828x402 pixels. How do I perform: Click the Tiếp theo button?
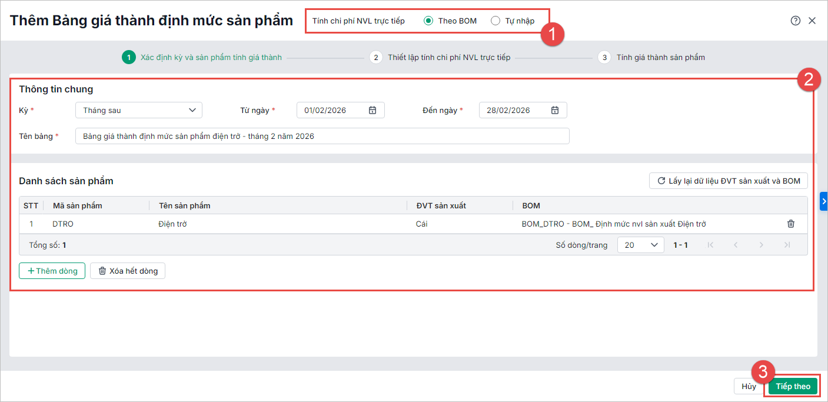pyautogui.click(x=793, y=386)
